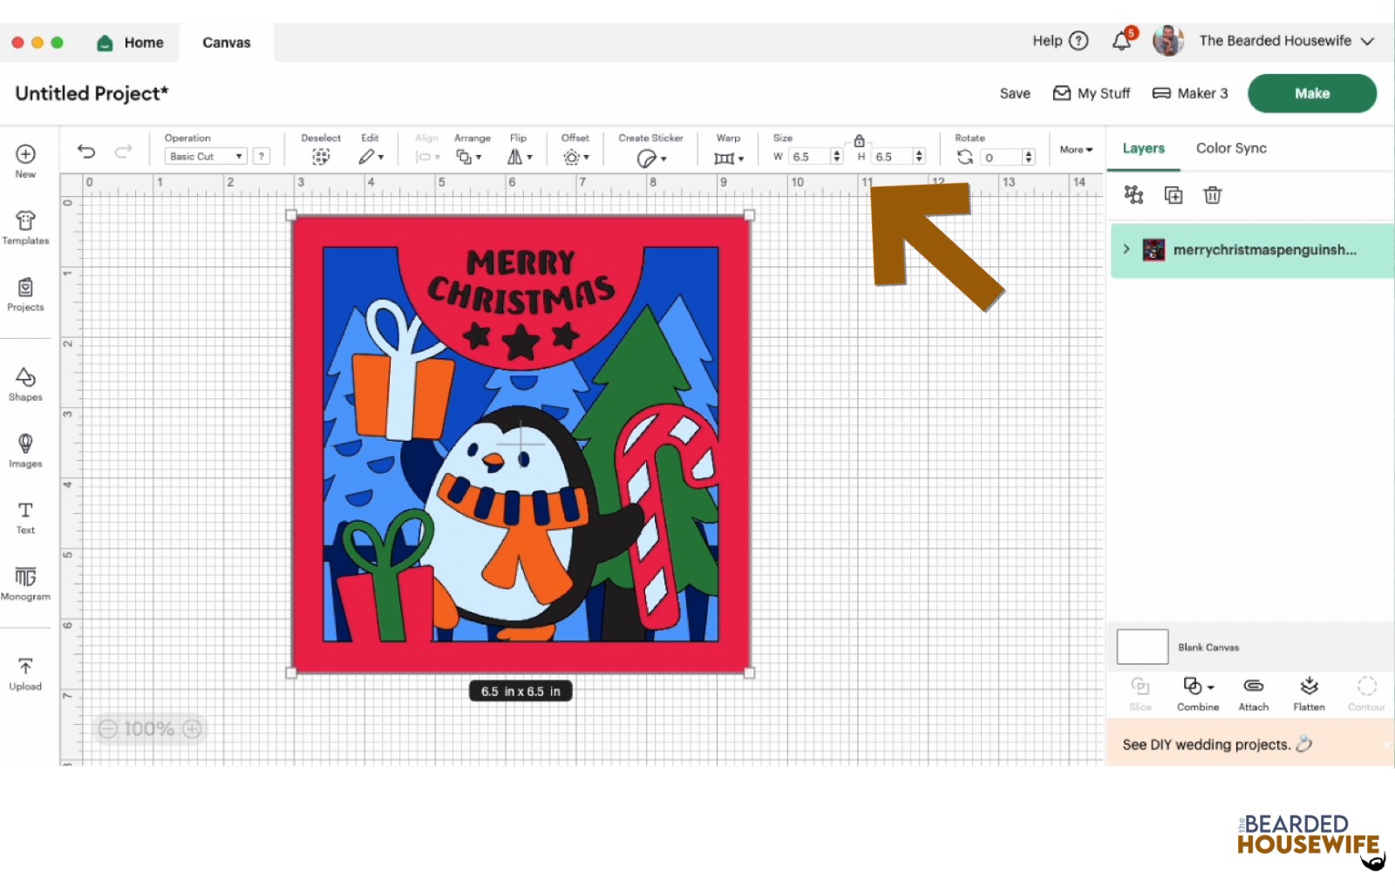Open the Create Sticker dropdown
This screenshot has height=886, width=1395.
651,158
